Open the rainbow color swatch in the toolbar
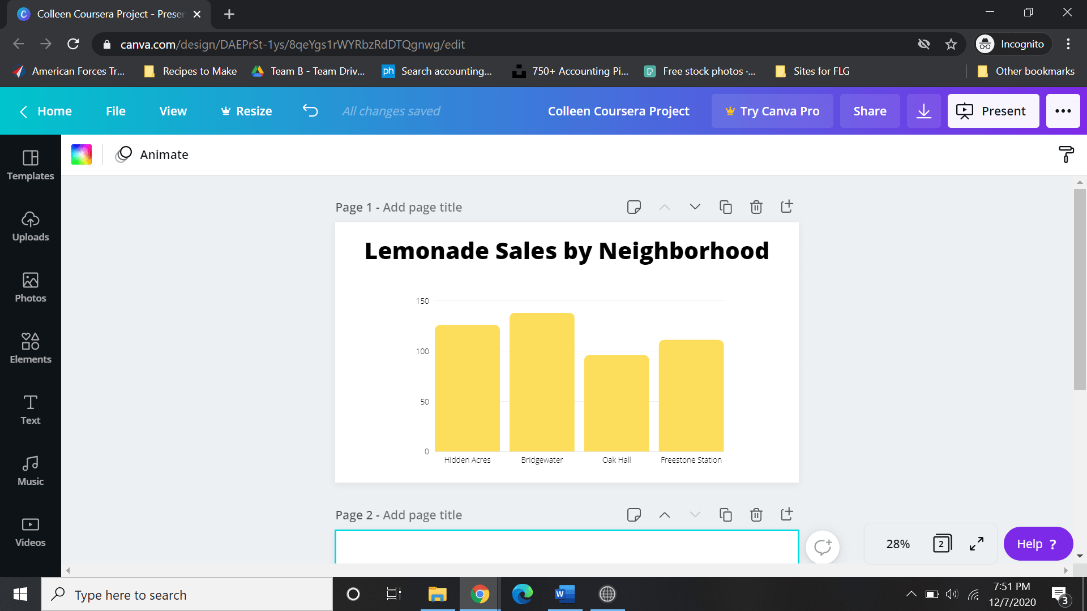This screenshot has width=1087, height=611. [x=81, y=154]
